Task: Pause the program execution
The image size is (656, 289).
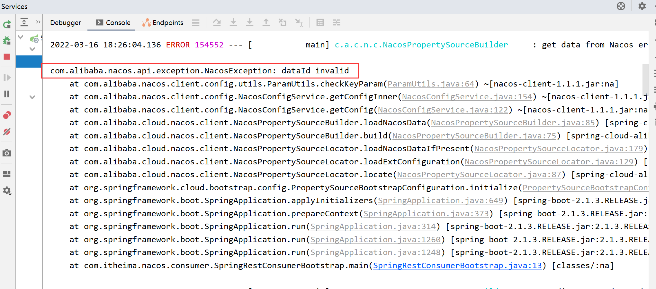Action: click(7, 94)
